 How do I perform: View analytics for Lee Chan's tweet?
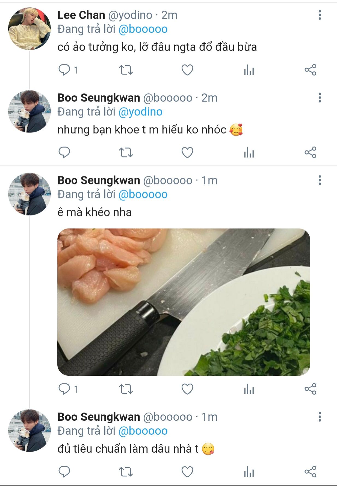(249, 70)
